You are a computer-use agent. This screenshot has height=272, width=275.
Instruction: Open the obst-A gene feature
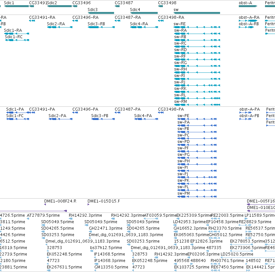click(248, 6)
